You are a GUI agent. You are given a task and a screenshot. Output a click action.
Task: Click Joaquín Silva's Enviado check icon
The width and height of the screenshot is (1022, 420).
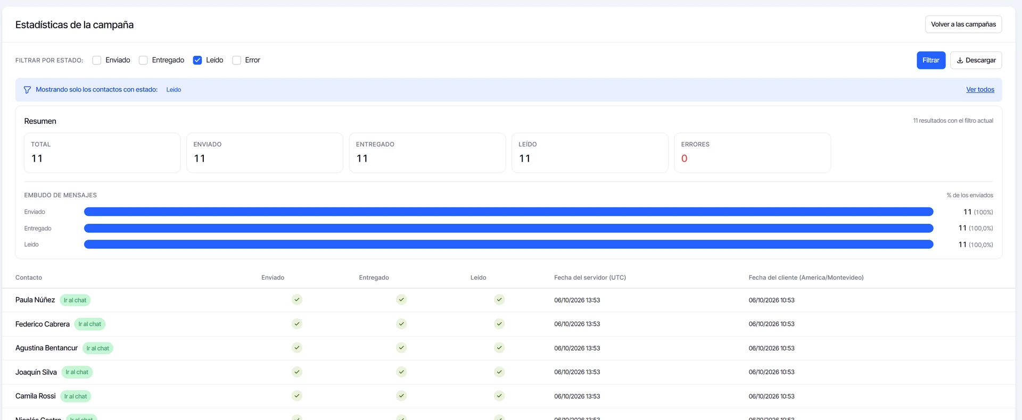297,372
